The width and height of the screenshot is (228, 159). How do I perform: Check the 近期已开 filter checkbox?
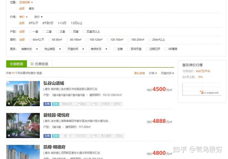[147, 49]
